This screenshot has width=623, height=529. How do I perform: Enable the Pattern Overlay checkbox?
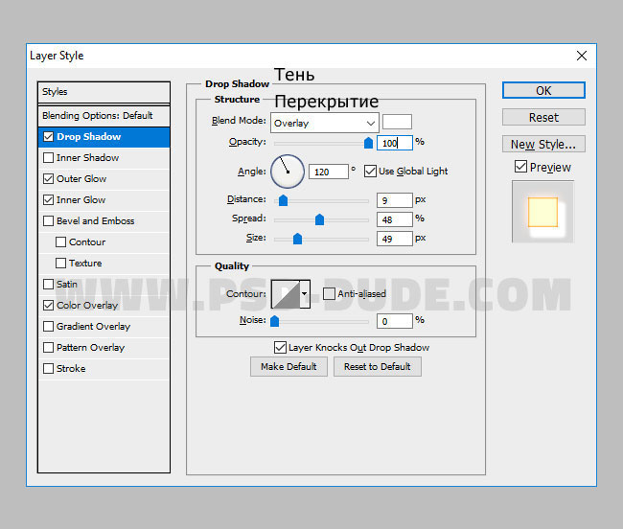[48, 347]
